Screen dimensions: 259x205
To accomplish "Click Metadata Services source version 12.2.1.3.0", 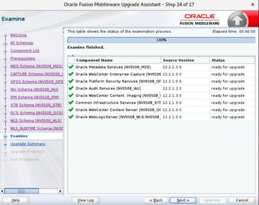I will [172, 67].
